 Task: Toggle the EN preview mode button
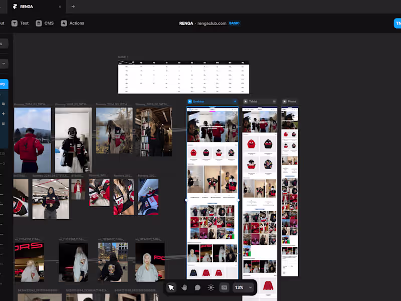coord(224,287)
